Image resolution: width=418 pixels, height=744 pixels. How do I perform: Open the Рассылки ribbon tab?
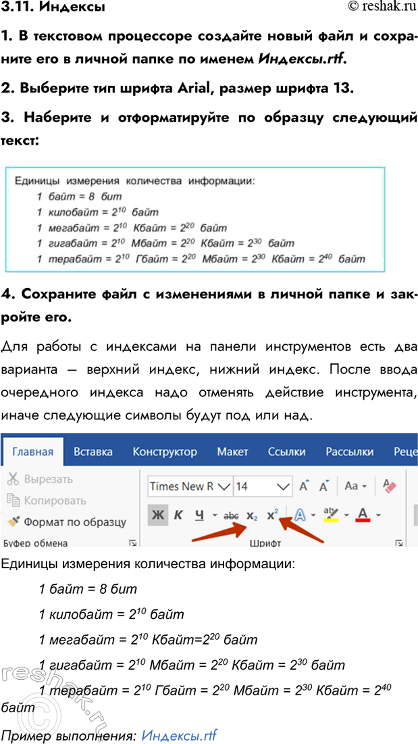pos(349,451)
